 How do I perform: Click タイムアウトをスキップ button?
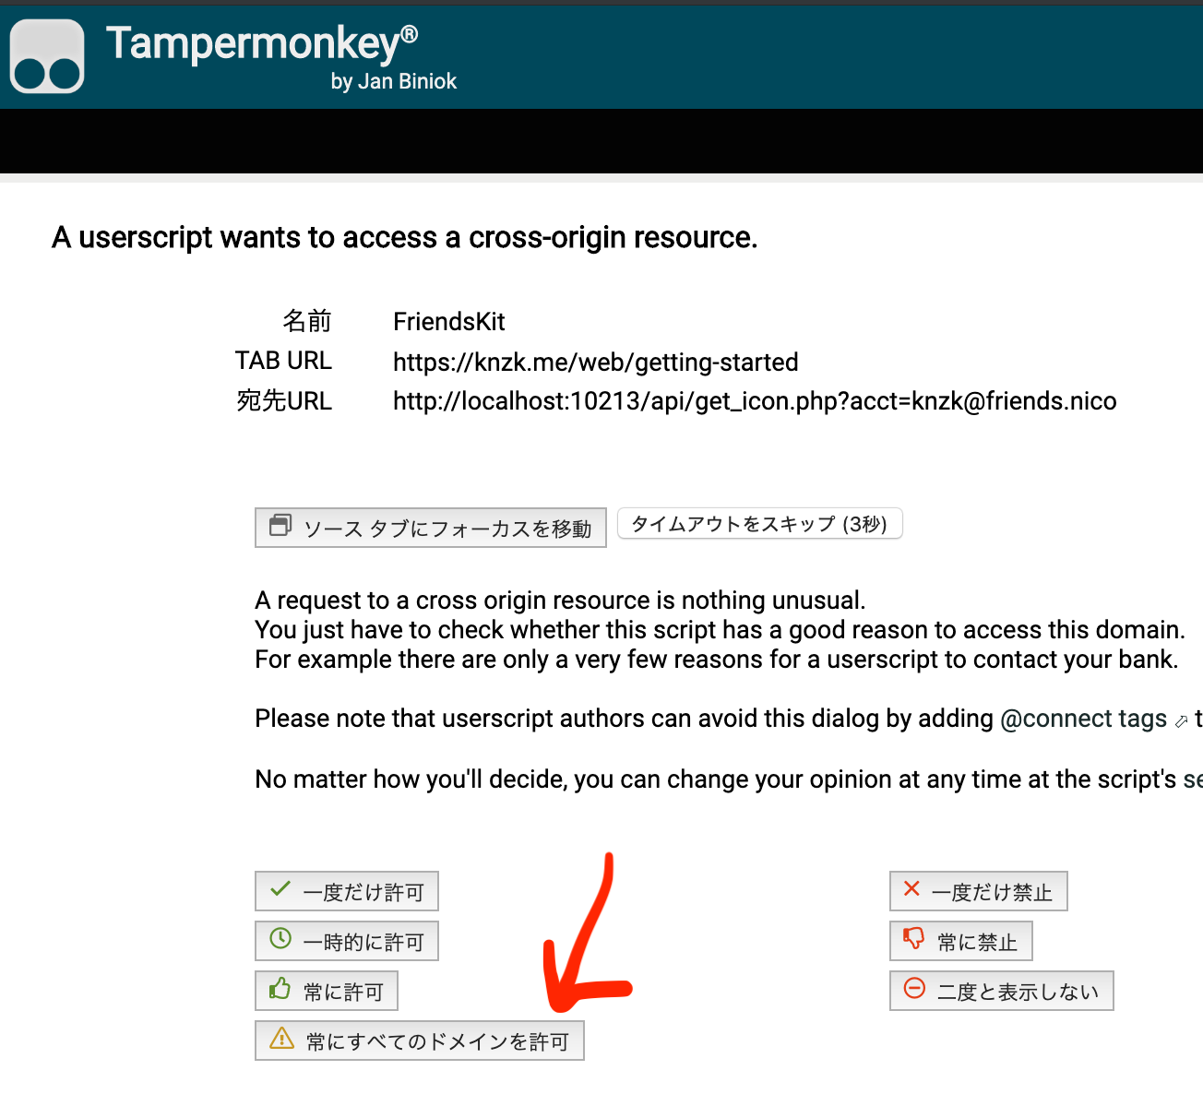point(759,524)
